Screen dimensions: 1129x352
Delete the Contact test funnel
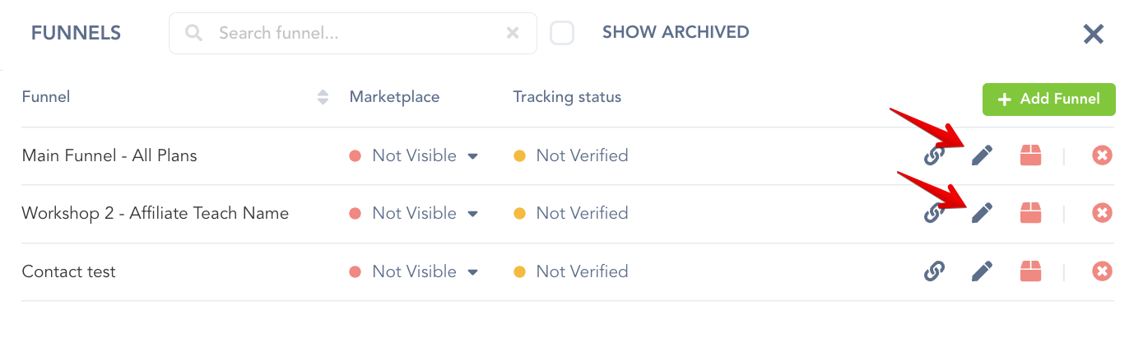point(1102,271)
